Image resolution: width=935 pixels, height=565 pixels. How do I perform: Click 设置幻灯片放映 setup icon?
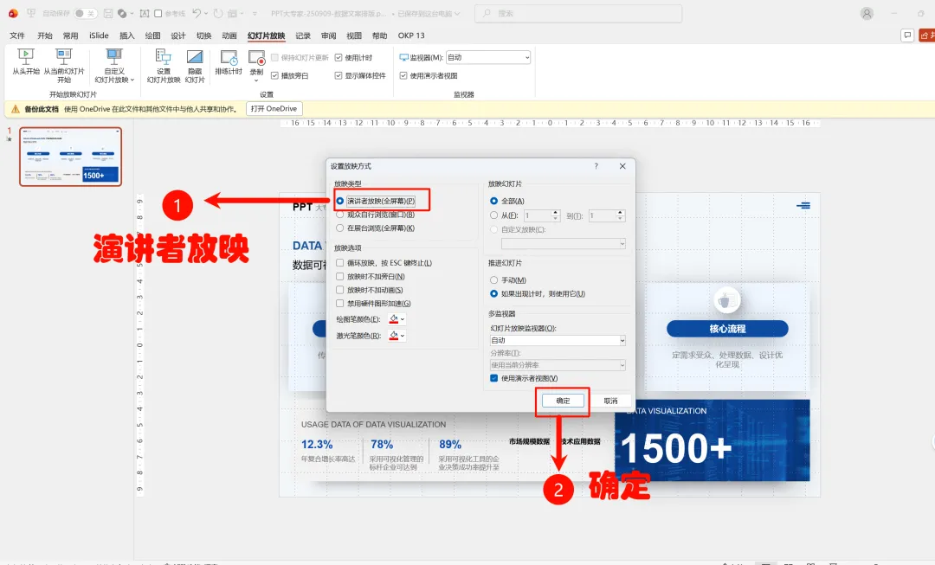[x=164, y=56]
